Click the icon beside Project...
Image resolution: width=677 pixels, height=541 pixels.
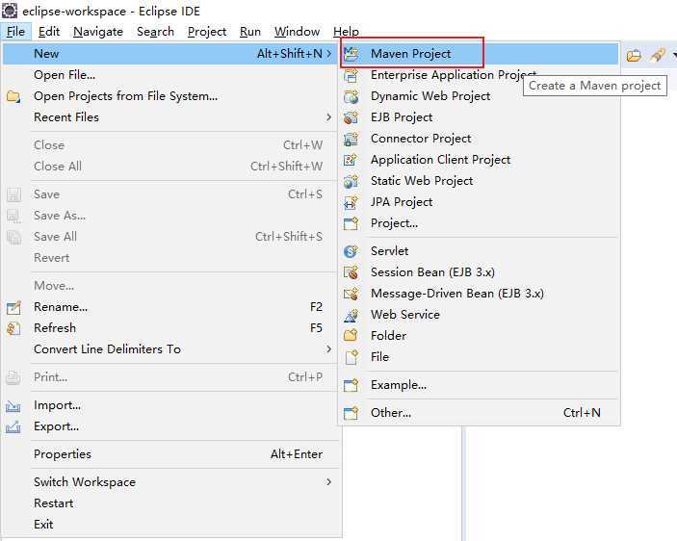352,223
